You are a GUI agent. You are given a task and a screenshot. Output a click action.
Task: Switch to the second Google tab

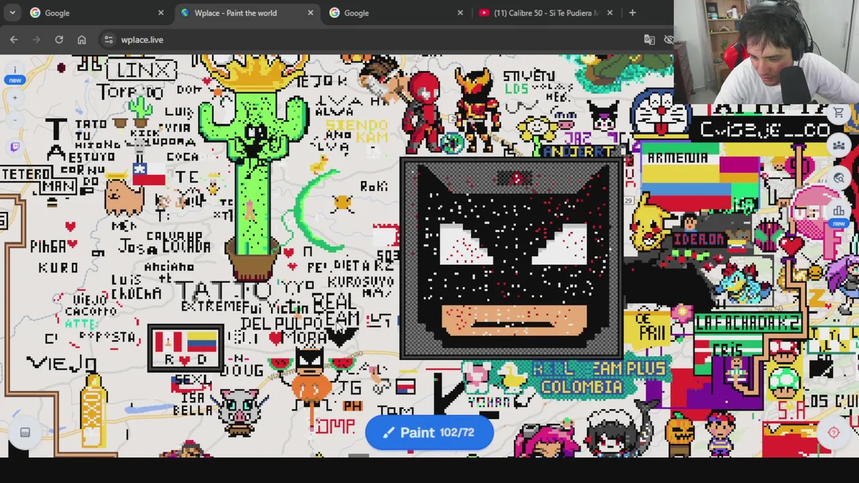click(396, 13)
